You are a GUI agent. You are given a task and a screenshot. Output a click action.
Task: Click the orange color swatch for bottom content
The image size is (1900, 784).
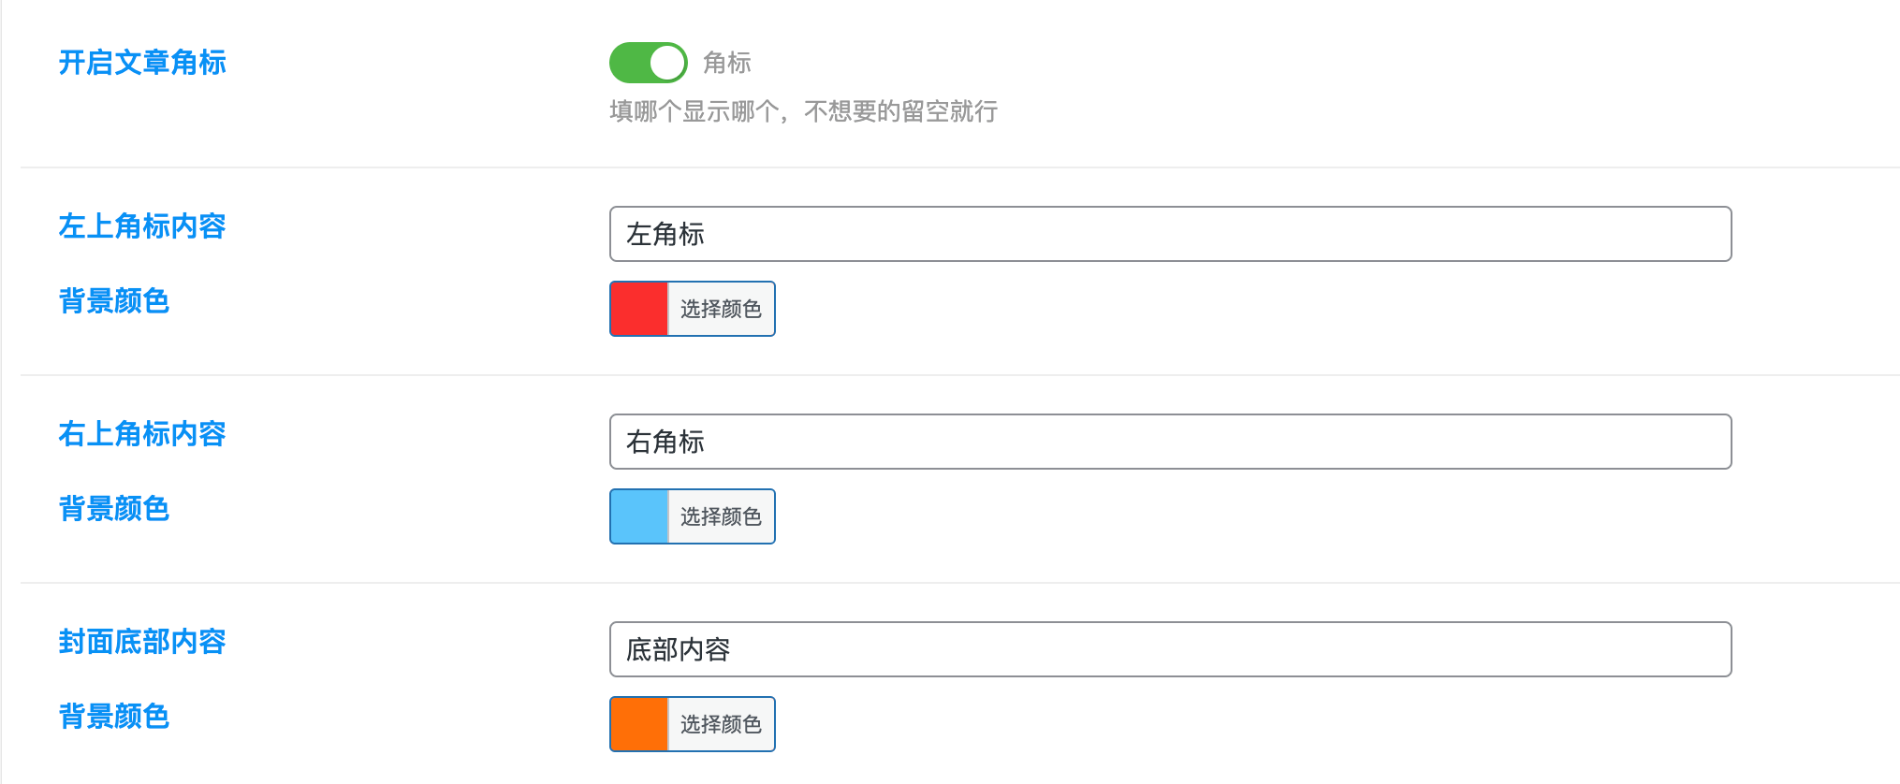[638, 724]
